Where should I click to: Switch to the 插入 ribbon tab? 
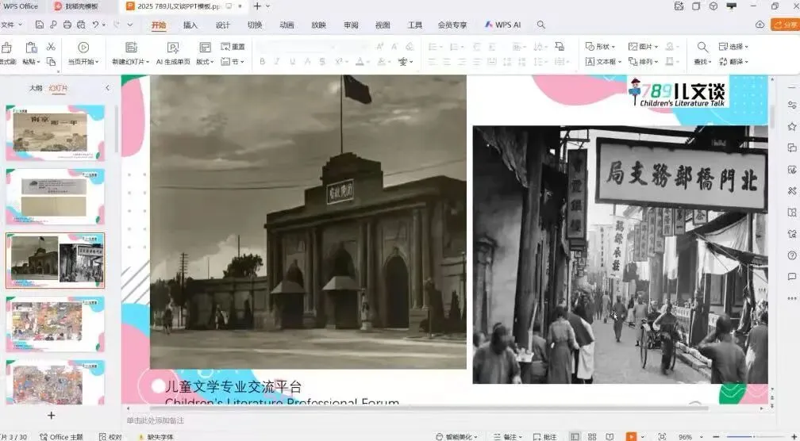click(x=190, y=25)
